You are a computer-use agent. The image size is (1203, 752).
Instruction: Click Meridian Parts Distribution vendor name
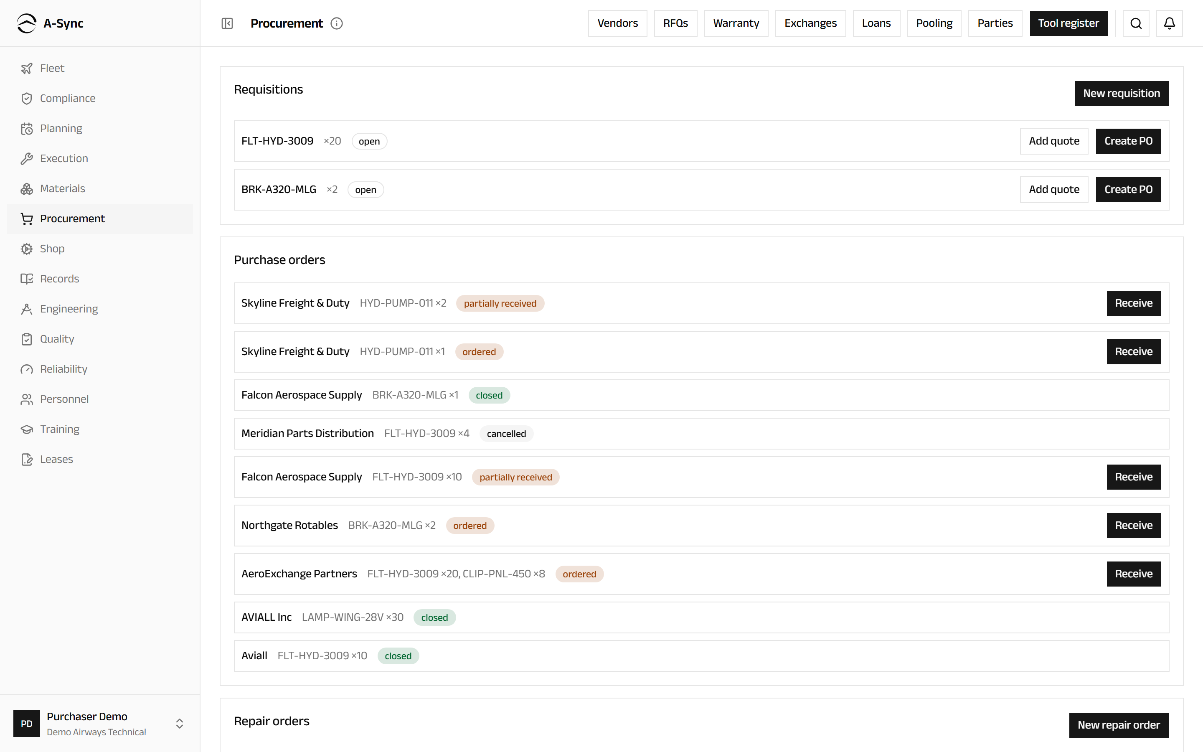(307, 433)
